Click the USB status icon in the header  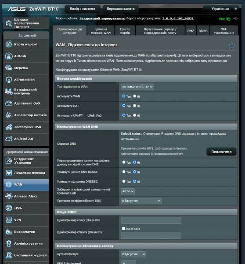[235, 18]
